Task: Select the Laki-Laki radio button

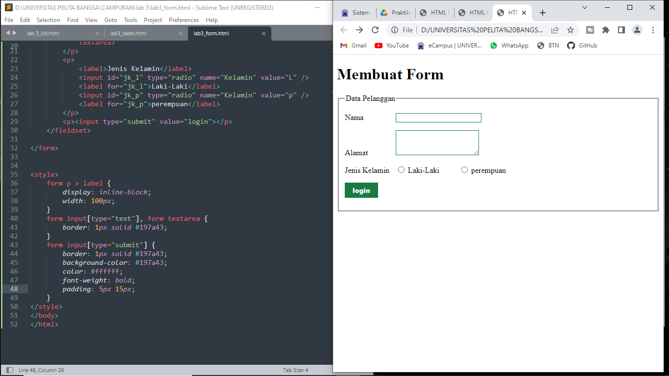Action: 402,170
